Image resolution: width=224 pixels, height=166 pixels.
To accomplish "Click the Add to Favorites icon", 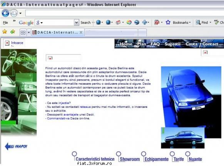I will [x=13, y=31].
